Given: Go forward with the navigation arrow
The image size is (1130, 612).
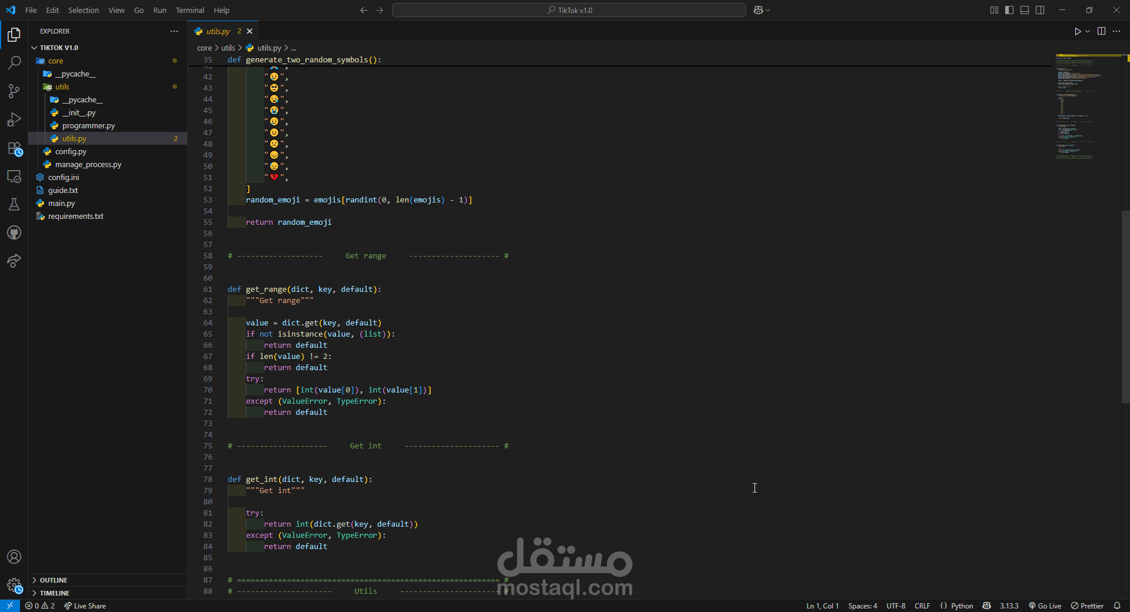Looking at the screenshot, I should pyautogui.click(x=379, y=10).
